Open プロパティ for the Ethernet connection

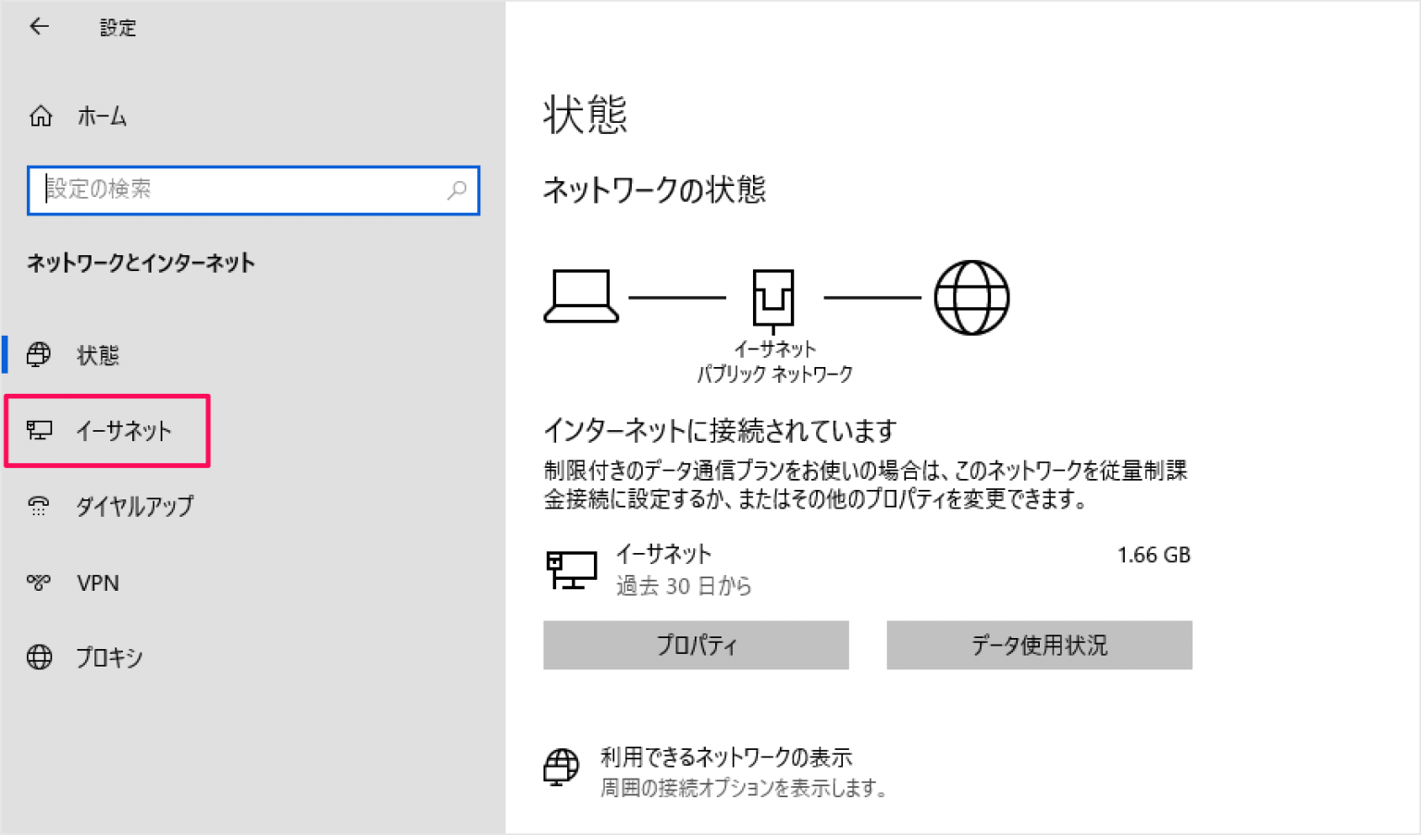(695, 645)
